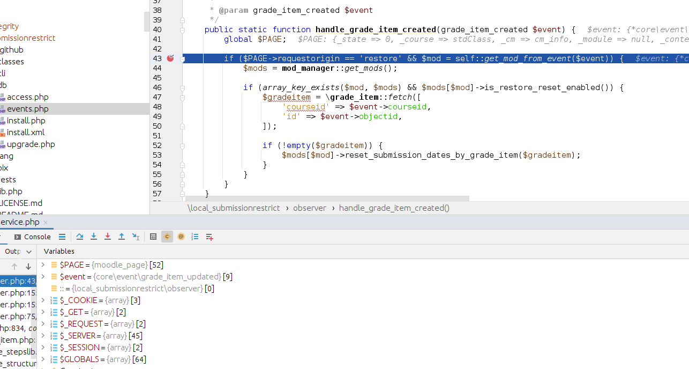
Task: Open access.php in the project tree
Action: [x=27, y=97]
